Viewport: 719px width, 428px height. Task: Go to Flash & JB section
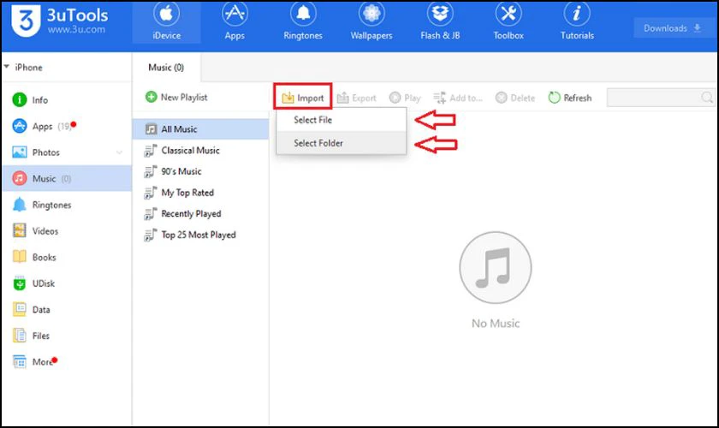tap(442, 15)
